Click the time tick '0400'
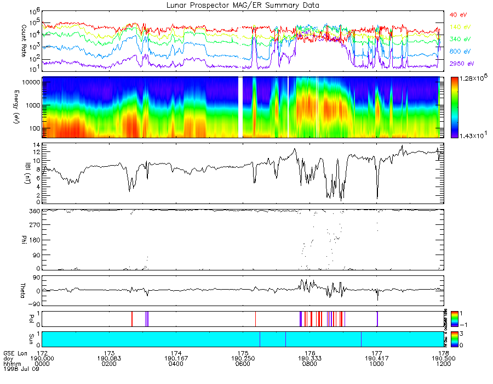Viewport: 493px width, 384px height. pos(176,364)
